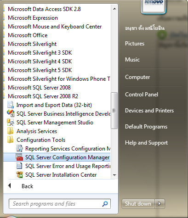Click SQL Server Error and Usage Reporting icon
This screenshot has height=218, width=188.
coord(19,166)
